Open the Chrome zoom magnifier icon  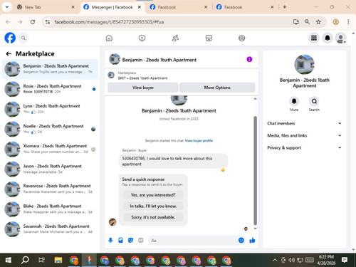click(x=307, y=22)
